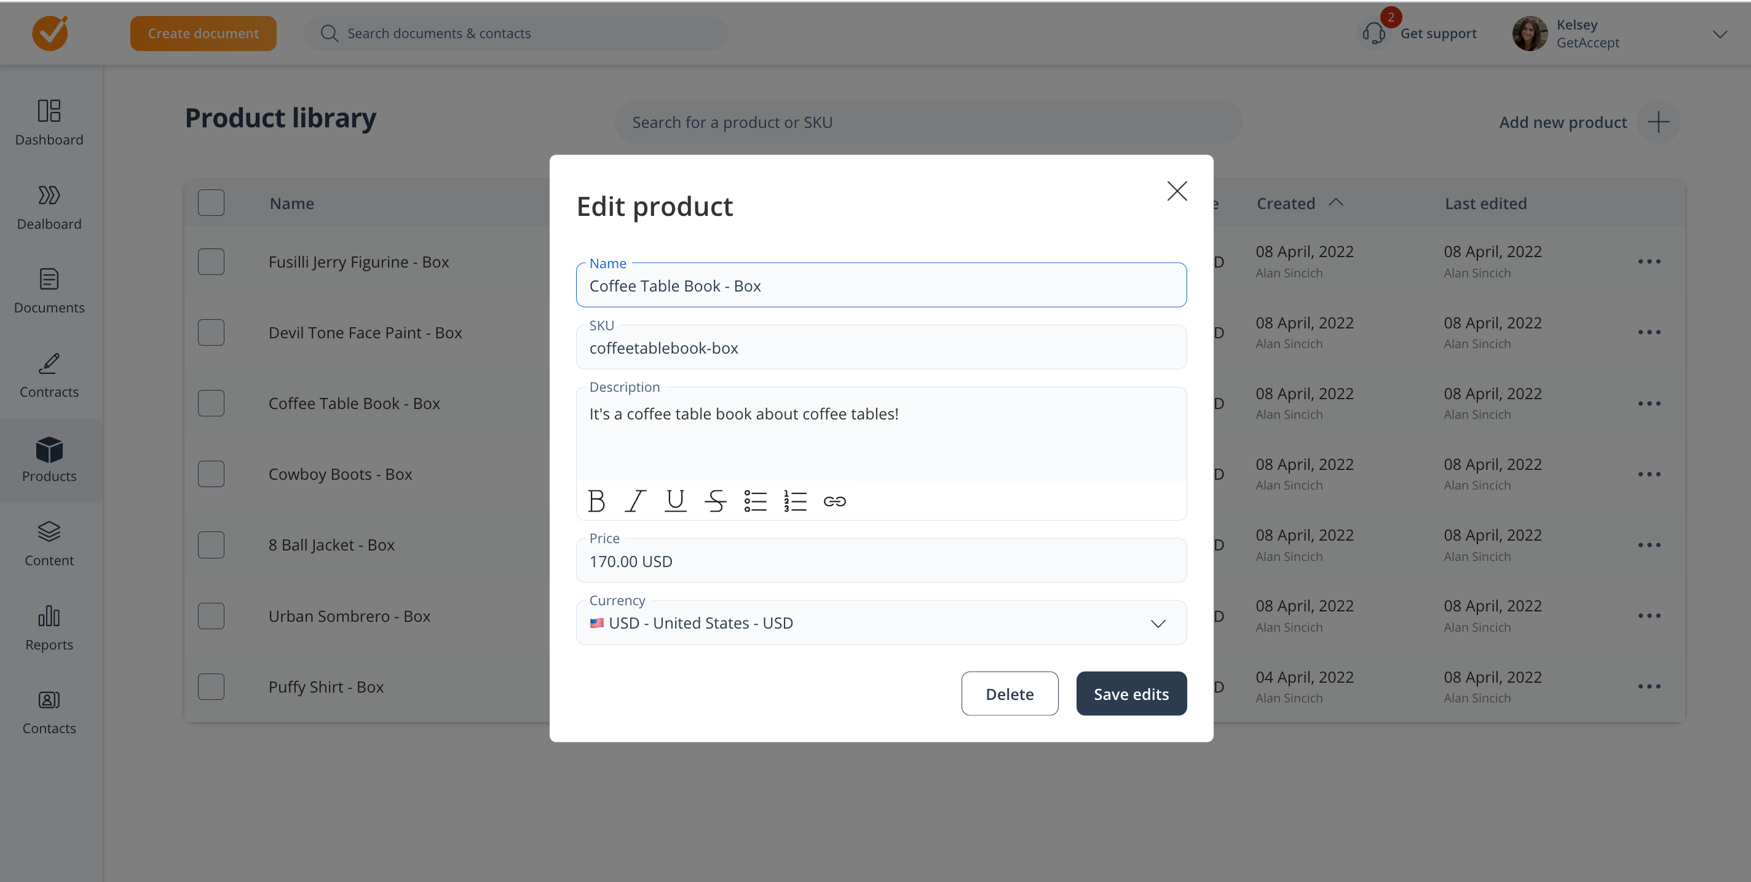The image size is (1751, 882).
Task: Select the Cowboy Boots row checkbox
Action: [211, 474]
